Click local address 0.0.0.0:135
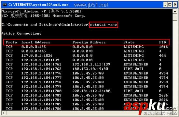Screen dimensions: 179x117 (34, 47)
